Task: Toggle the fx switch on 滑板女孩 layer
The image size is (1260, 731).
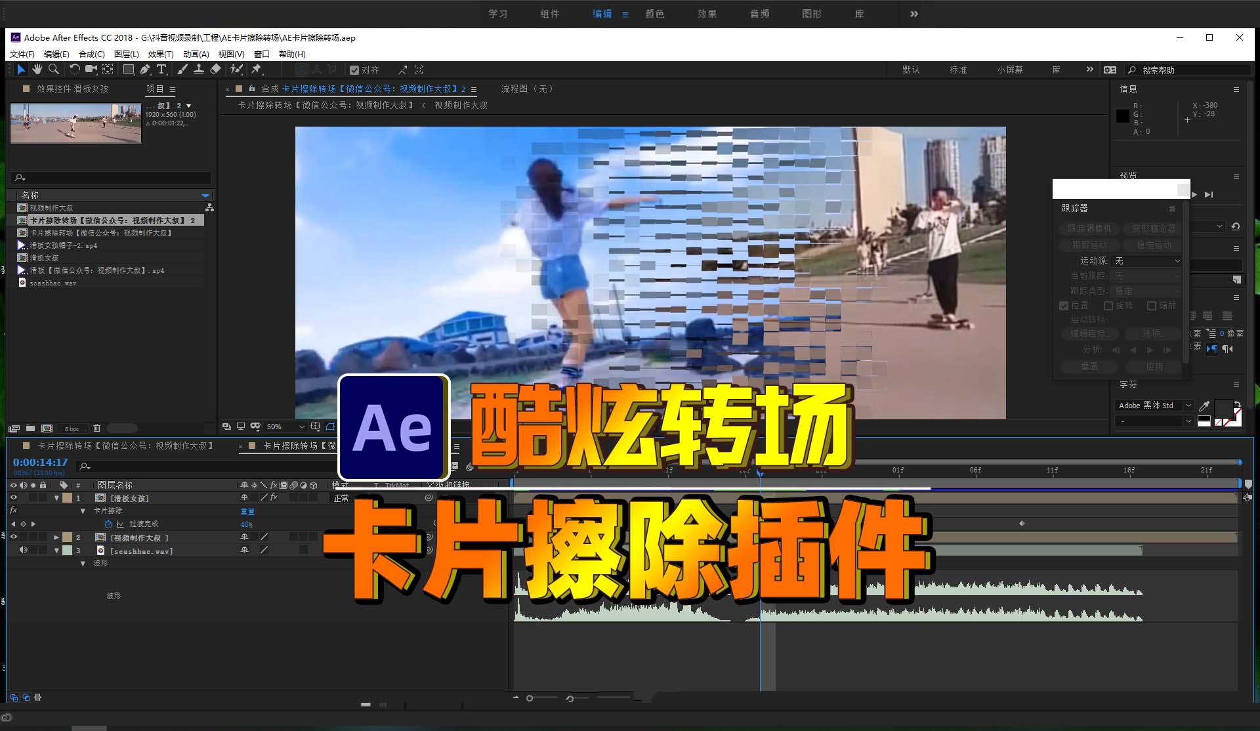Action: click(274, 498)
